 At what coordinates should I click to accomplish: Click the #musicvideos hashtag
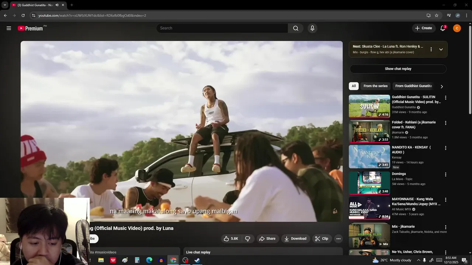tap(105, 252)
